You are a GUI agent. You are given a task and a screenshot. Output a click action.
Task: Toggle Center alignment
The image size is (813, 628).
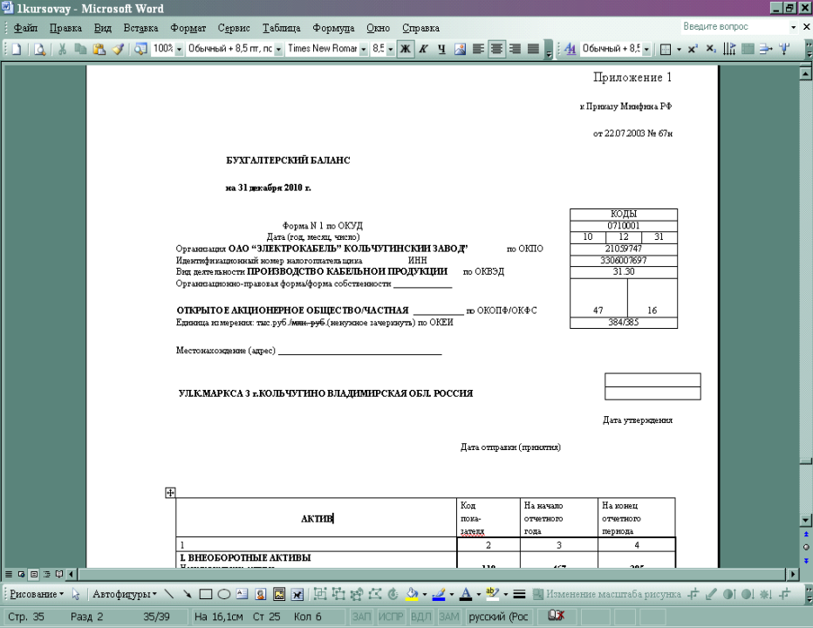(x=496, y=49)
